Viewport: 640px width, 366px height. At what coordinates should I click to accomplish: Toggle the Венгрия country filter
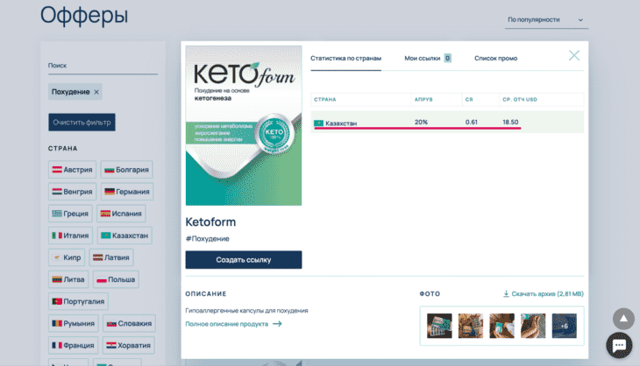click(x=72, y=192)
